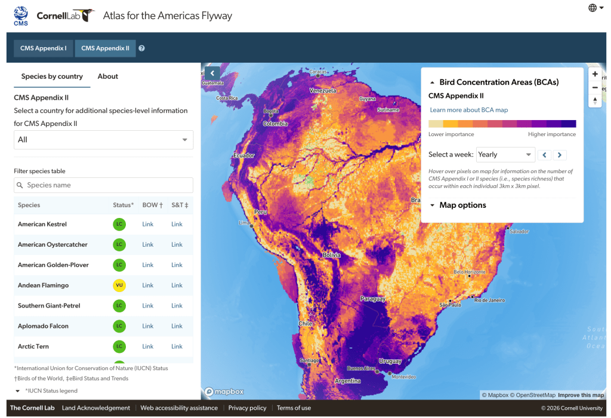Open Learn more about BCA map

click(469, 110)
